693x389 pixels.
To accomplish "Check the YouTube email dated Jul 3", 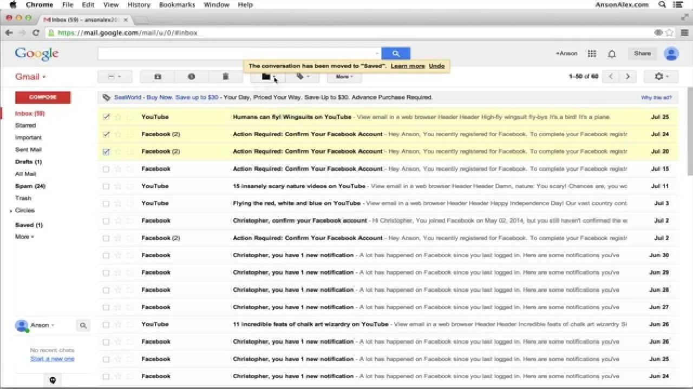I will point(106,204).
